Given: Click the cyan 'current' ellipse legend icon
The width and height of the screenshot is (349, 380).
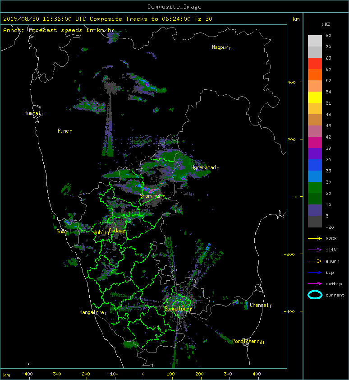Looking at the screenshot, I should pos(315,295).
